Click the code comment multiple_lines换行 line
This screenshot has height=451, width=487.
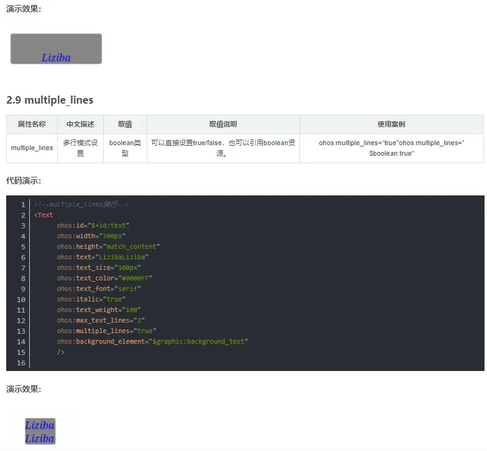point(81,205)
